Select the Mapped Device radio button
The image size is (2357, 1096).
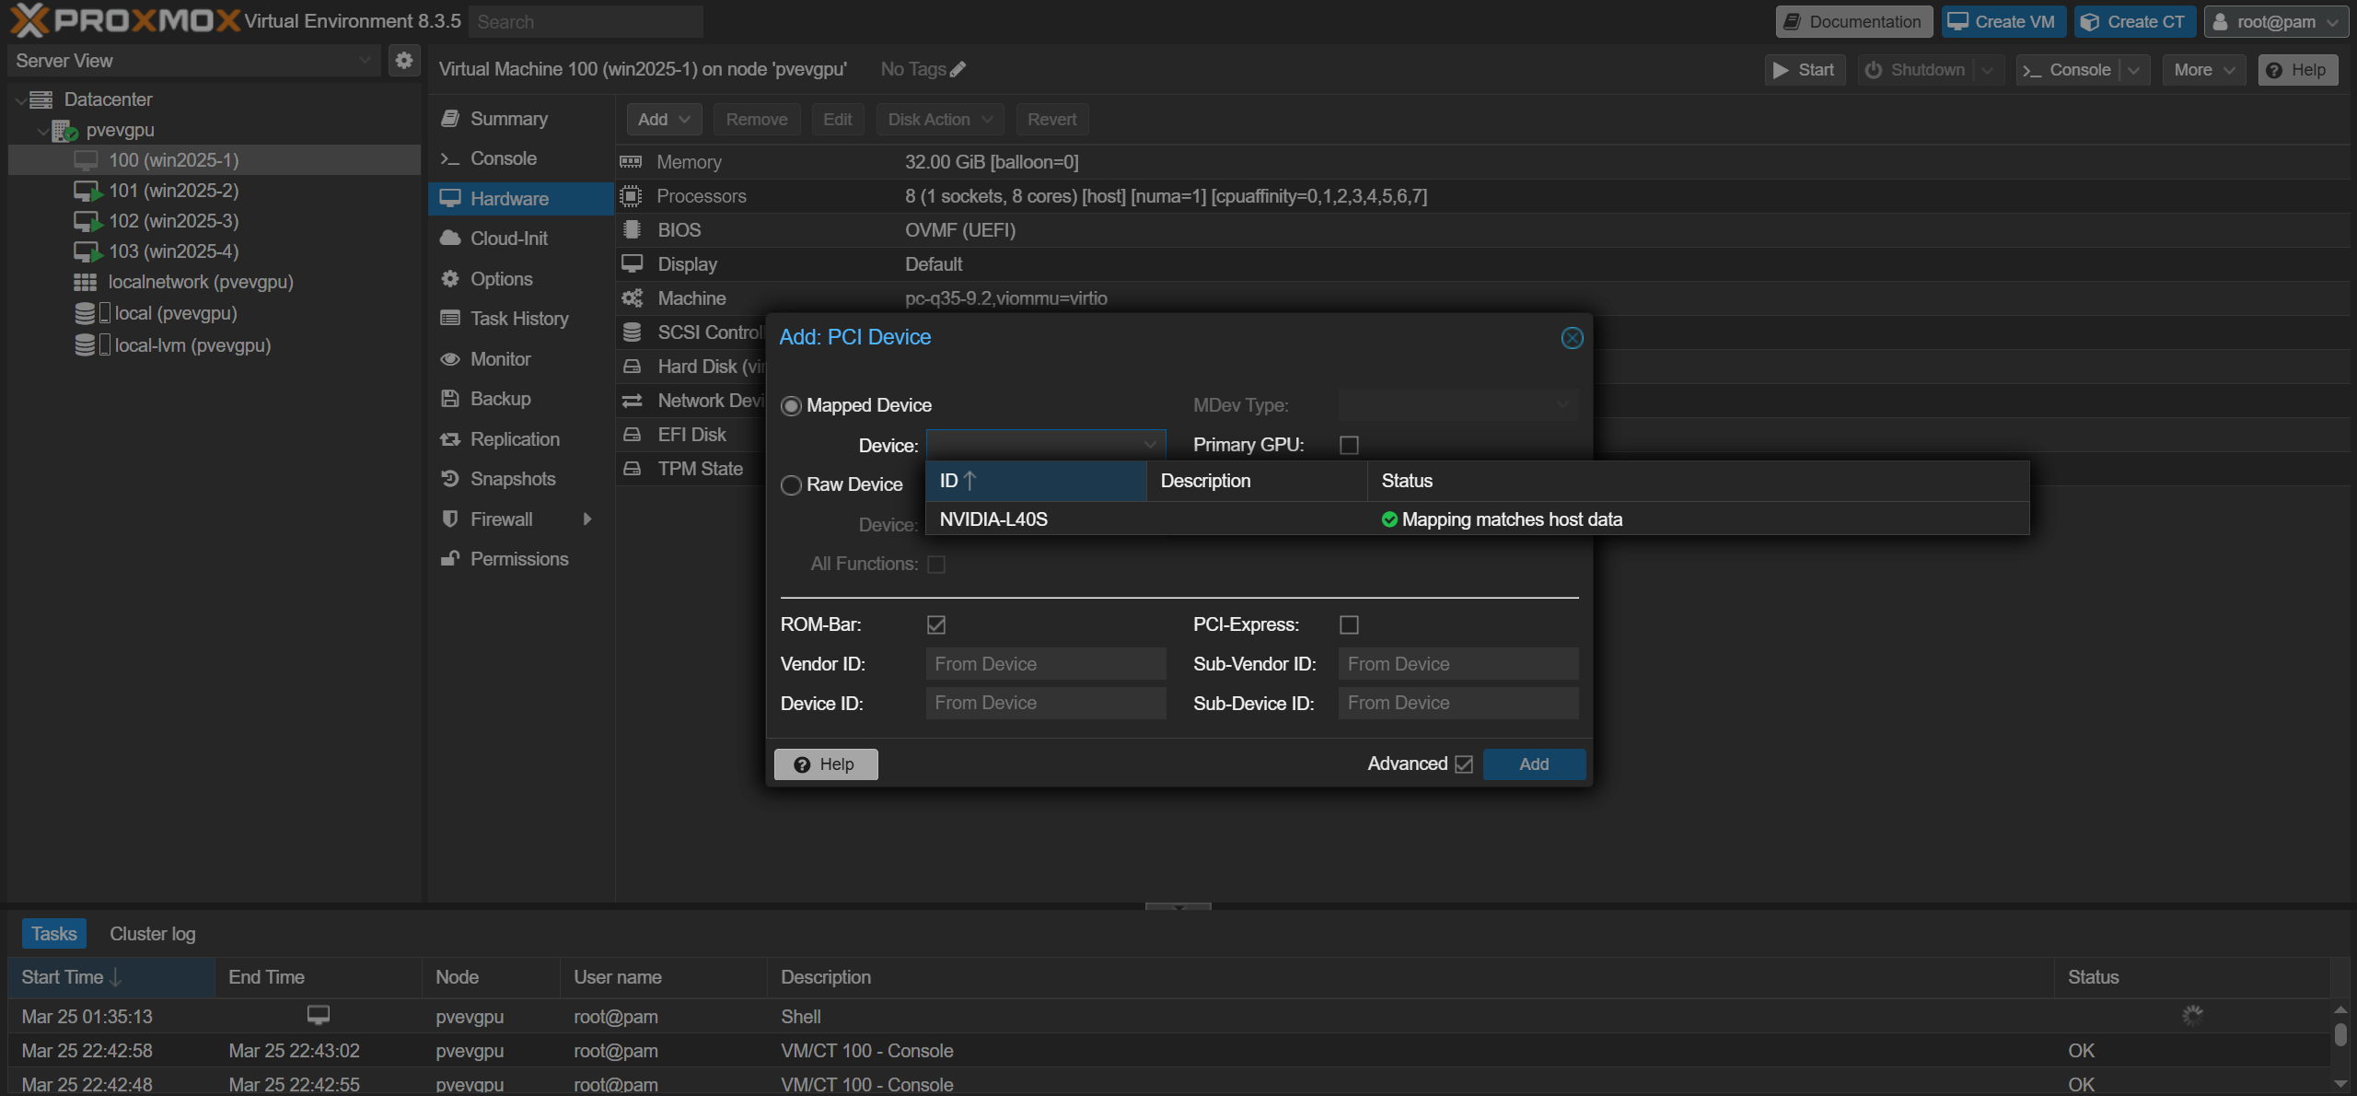[x=791, y=406]
